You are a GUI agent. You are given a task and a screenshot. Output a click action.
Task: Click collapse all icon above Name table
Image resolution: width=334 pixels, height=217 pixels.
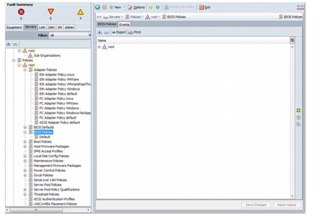(x=106, y=32)
